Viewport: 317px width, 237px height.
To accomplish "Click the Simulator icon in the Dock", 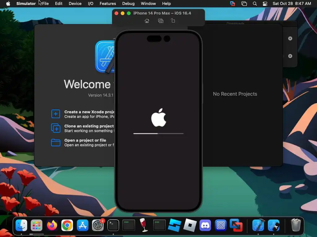I will click(274, 225).
